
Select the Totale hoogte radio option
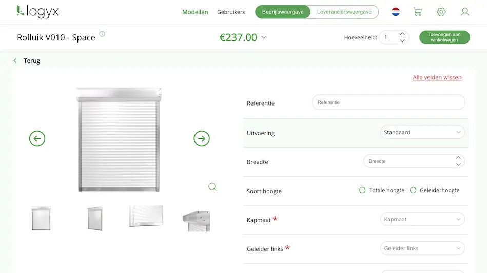pos(362,190)
